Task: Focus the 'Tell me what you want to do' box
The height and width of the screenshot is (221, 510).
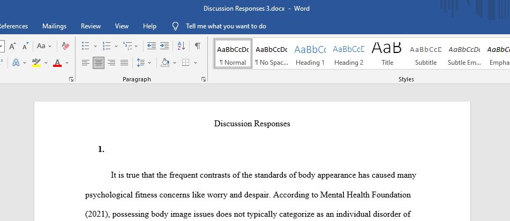Action: coord(226,26)
